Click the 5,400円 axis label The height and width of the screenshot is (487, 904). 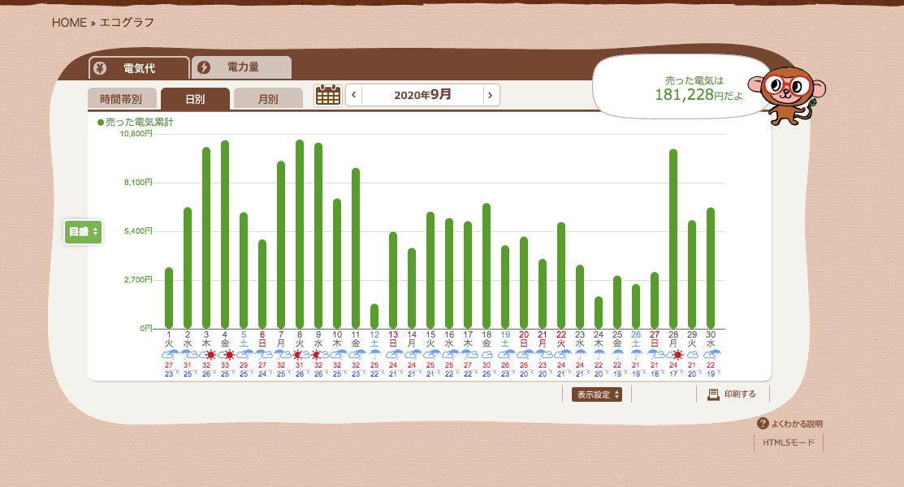pos(138,231)
